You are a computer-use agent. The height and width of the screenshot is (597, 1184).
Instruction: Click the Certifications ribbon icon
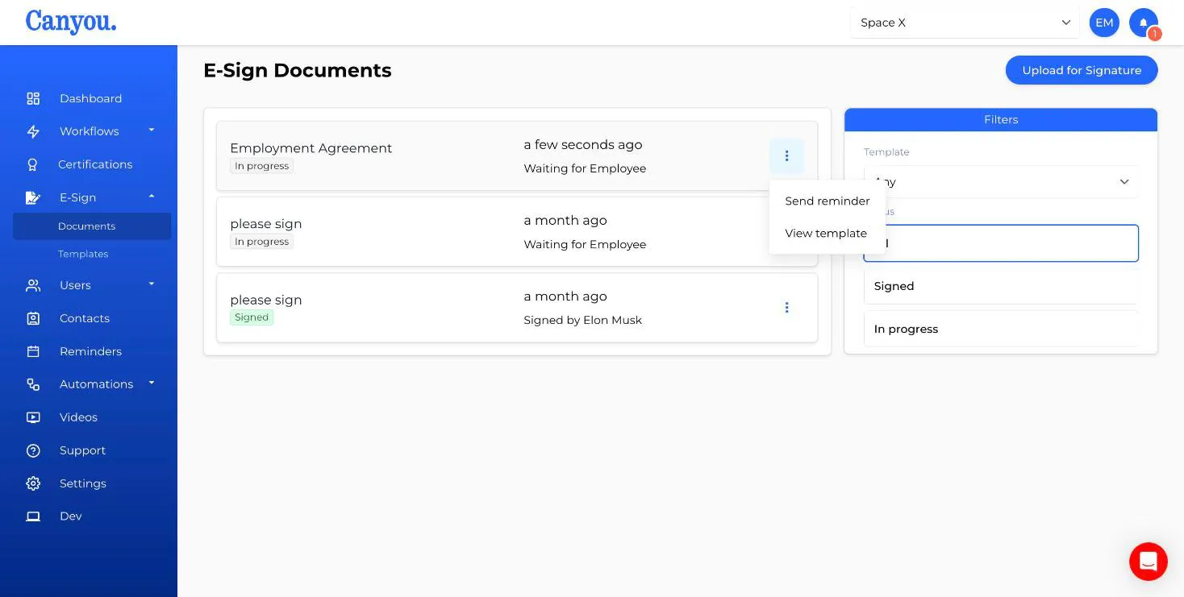tap(33, 164)
